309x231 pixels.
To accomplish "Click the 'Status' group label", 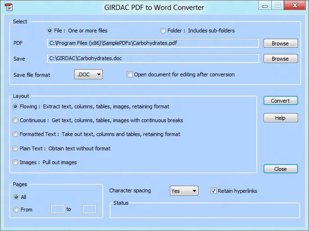I will (121, 203).
